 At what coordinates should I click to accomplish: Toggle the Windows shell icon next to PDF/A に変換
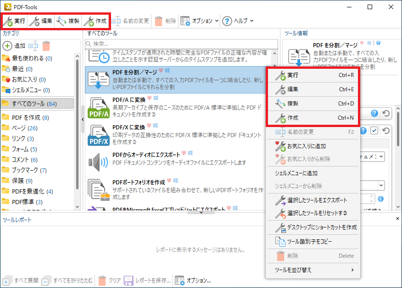pyautogui.click(x=156, y=98)
